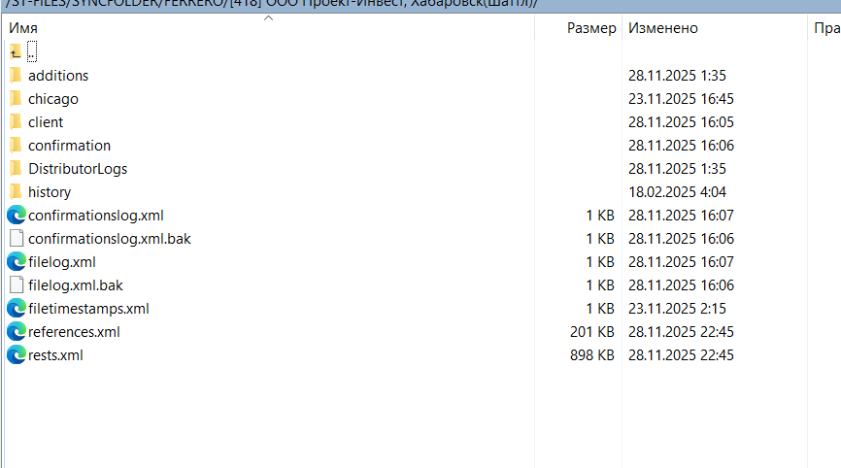
Task: Click the Edge icon of filetimestamps.xml
Action: (17, 309)
